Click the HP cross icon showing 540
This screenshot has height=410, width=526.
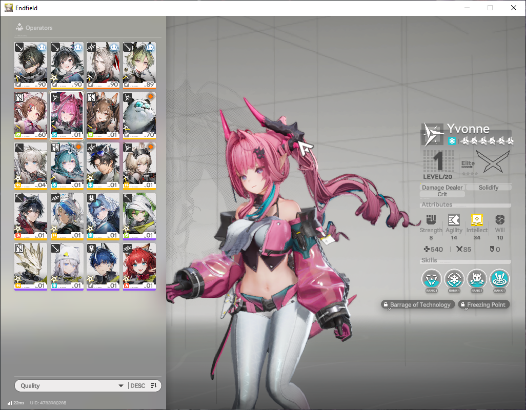[x=427, y=249]
